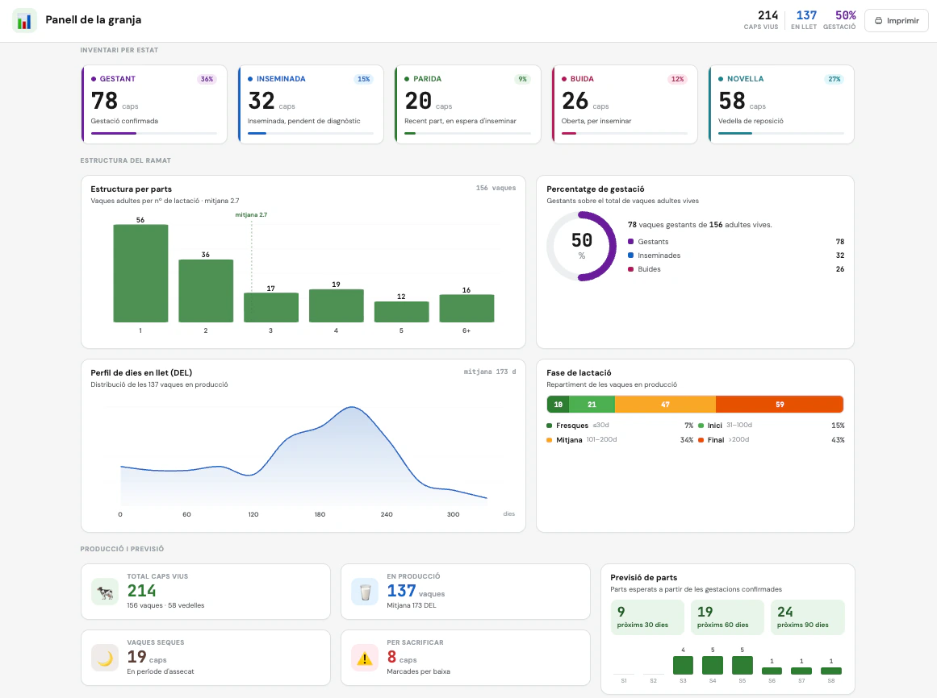This screenshot has height=698, width=937.
Task: Click the cow icon in Total caps vius card
Action: coord(105,592)
